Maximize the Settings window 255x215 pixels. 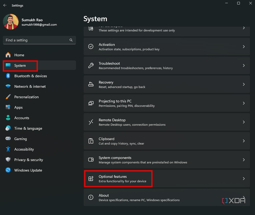[238, 3]
